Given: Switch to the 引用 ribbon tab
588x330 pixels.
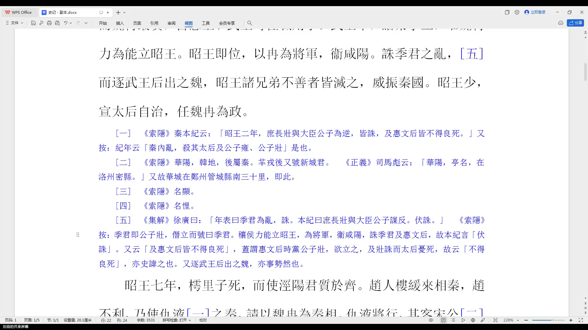Looking at the screenshot, I should 154,23.
